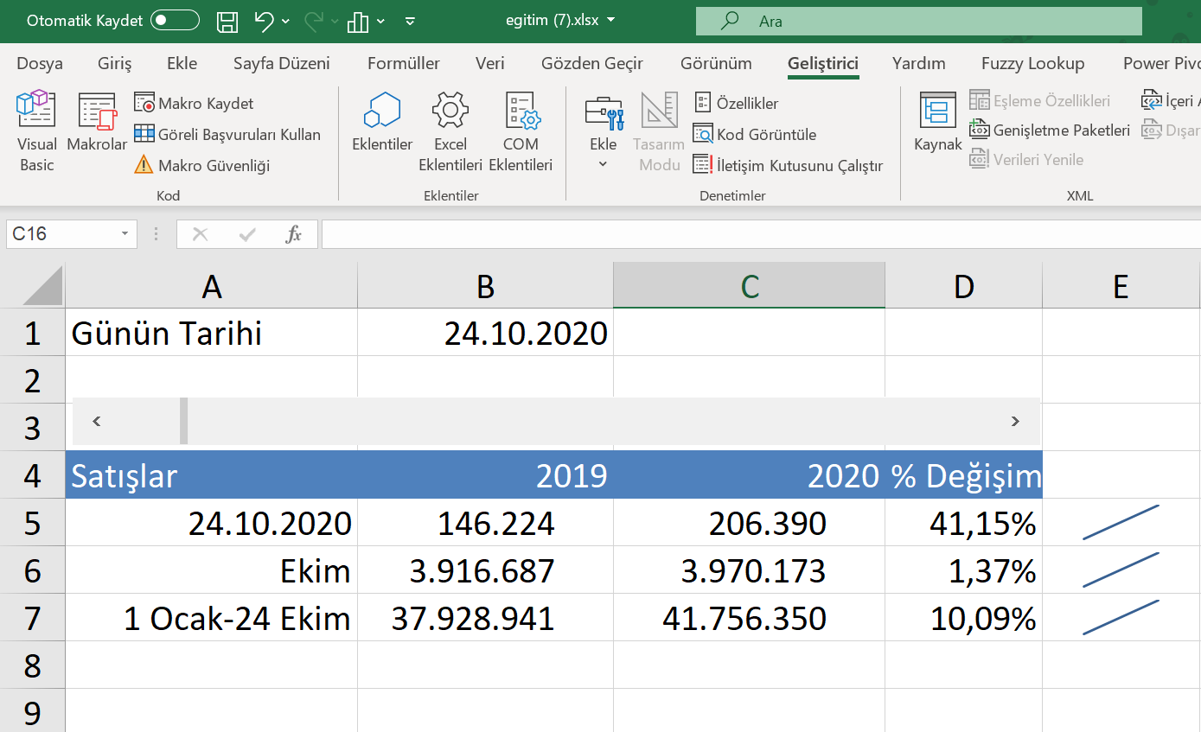Click Kod Görüntüle

pos(755,135)
